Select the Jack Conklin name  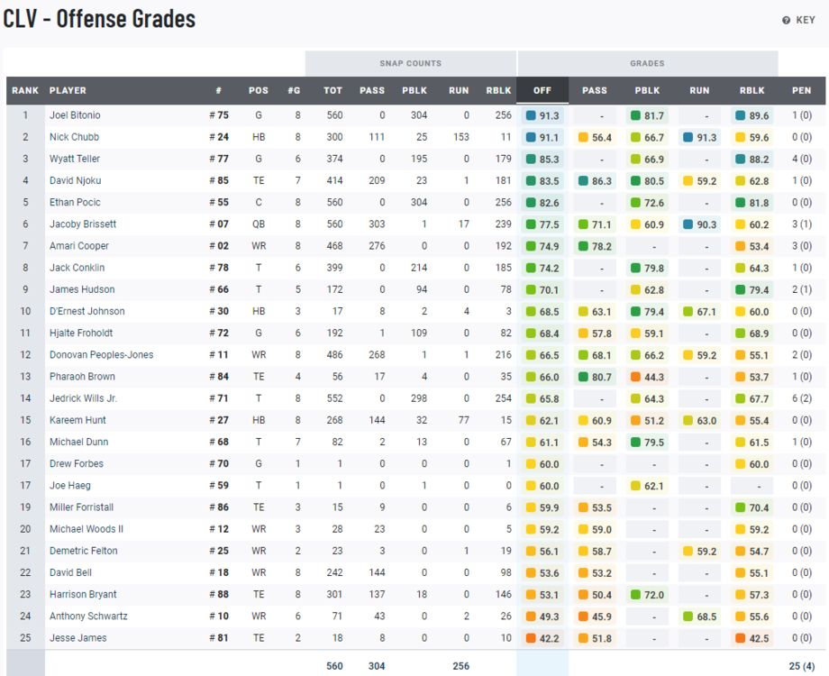pos(77,268)
